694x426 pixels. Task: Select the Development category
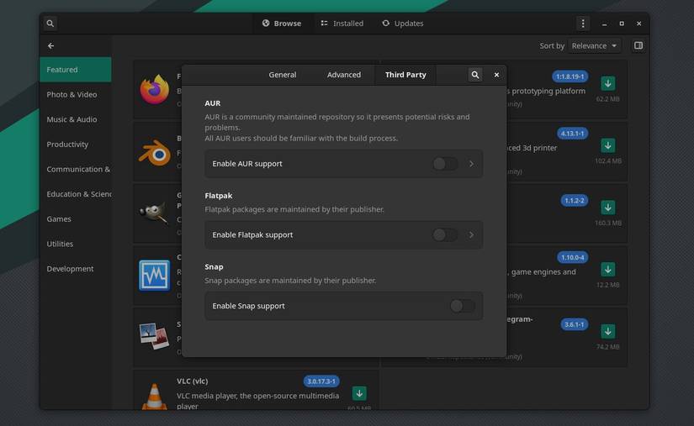[75, 269]
